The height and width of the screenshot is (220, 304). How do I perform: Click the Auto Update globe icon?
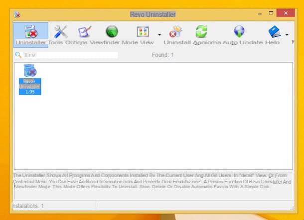(239, 31)
